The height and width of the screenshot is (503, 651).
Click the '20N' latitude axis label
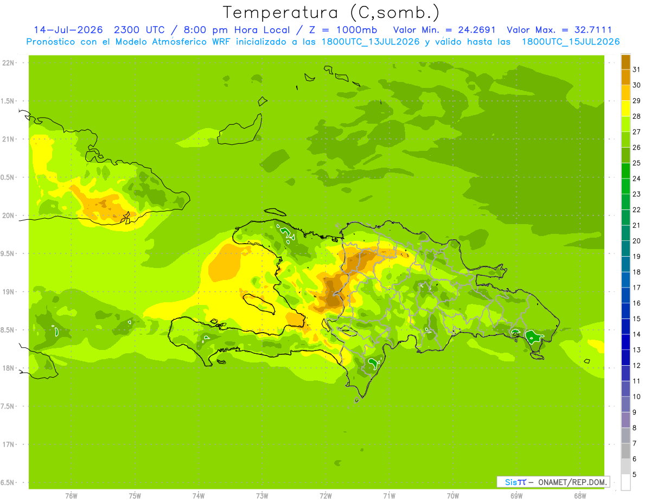9,215
